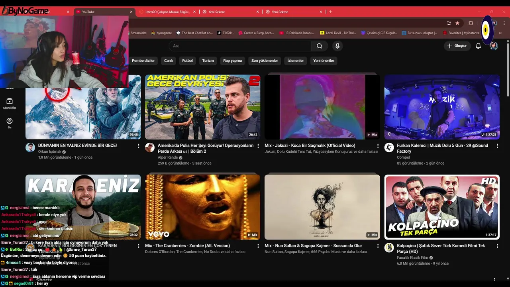Viewport: 510px width, 287px height.
Task: Click the YouTube search magnifier button
Action: tap(319, 46)
